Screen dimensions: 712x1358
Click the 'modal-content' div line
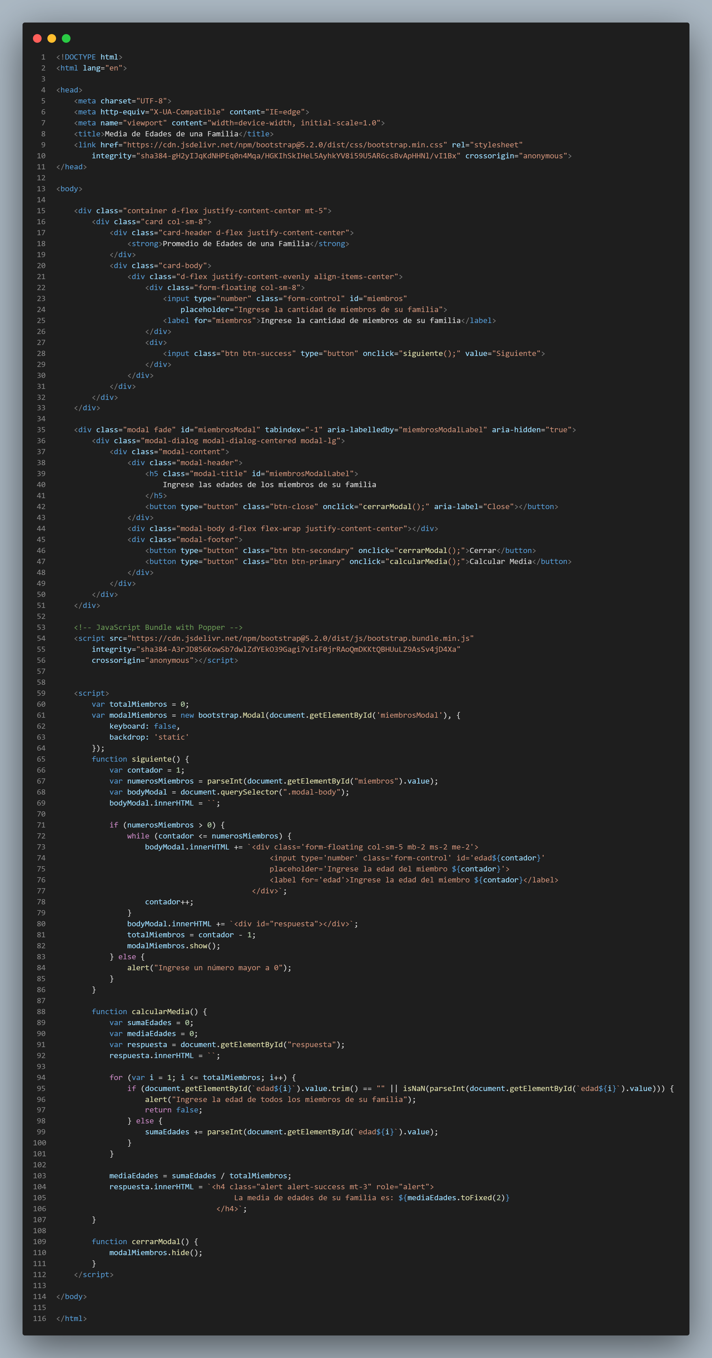click(x=169, y=452)
